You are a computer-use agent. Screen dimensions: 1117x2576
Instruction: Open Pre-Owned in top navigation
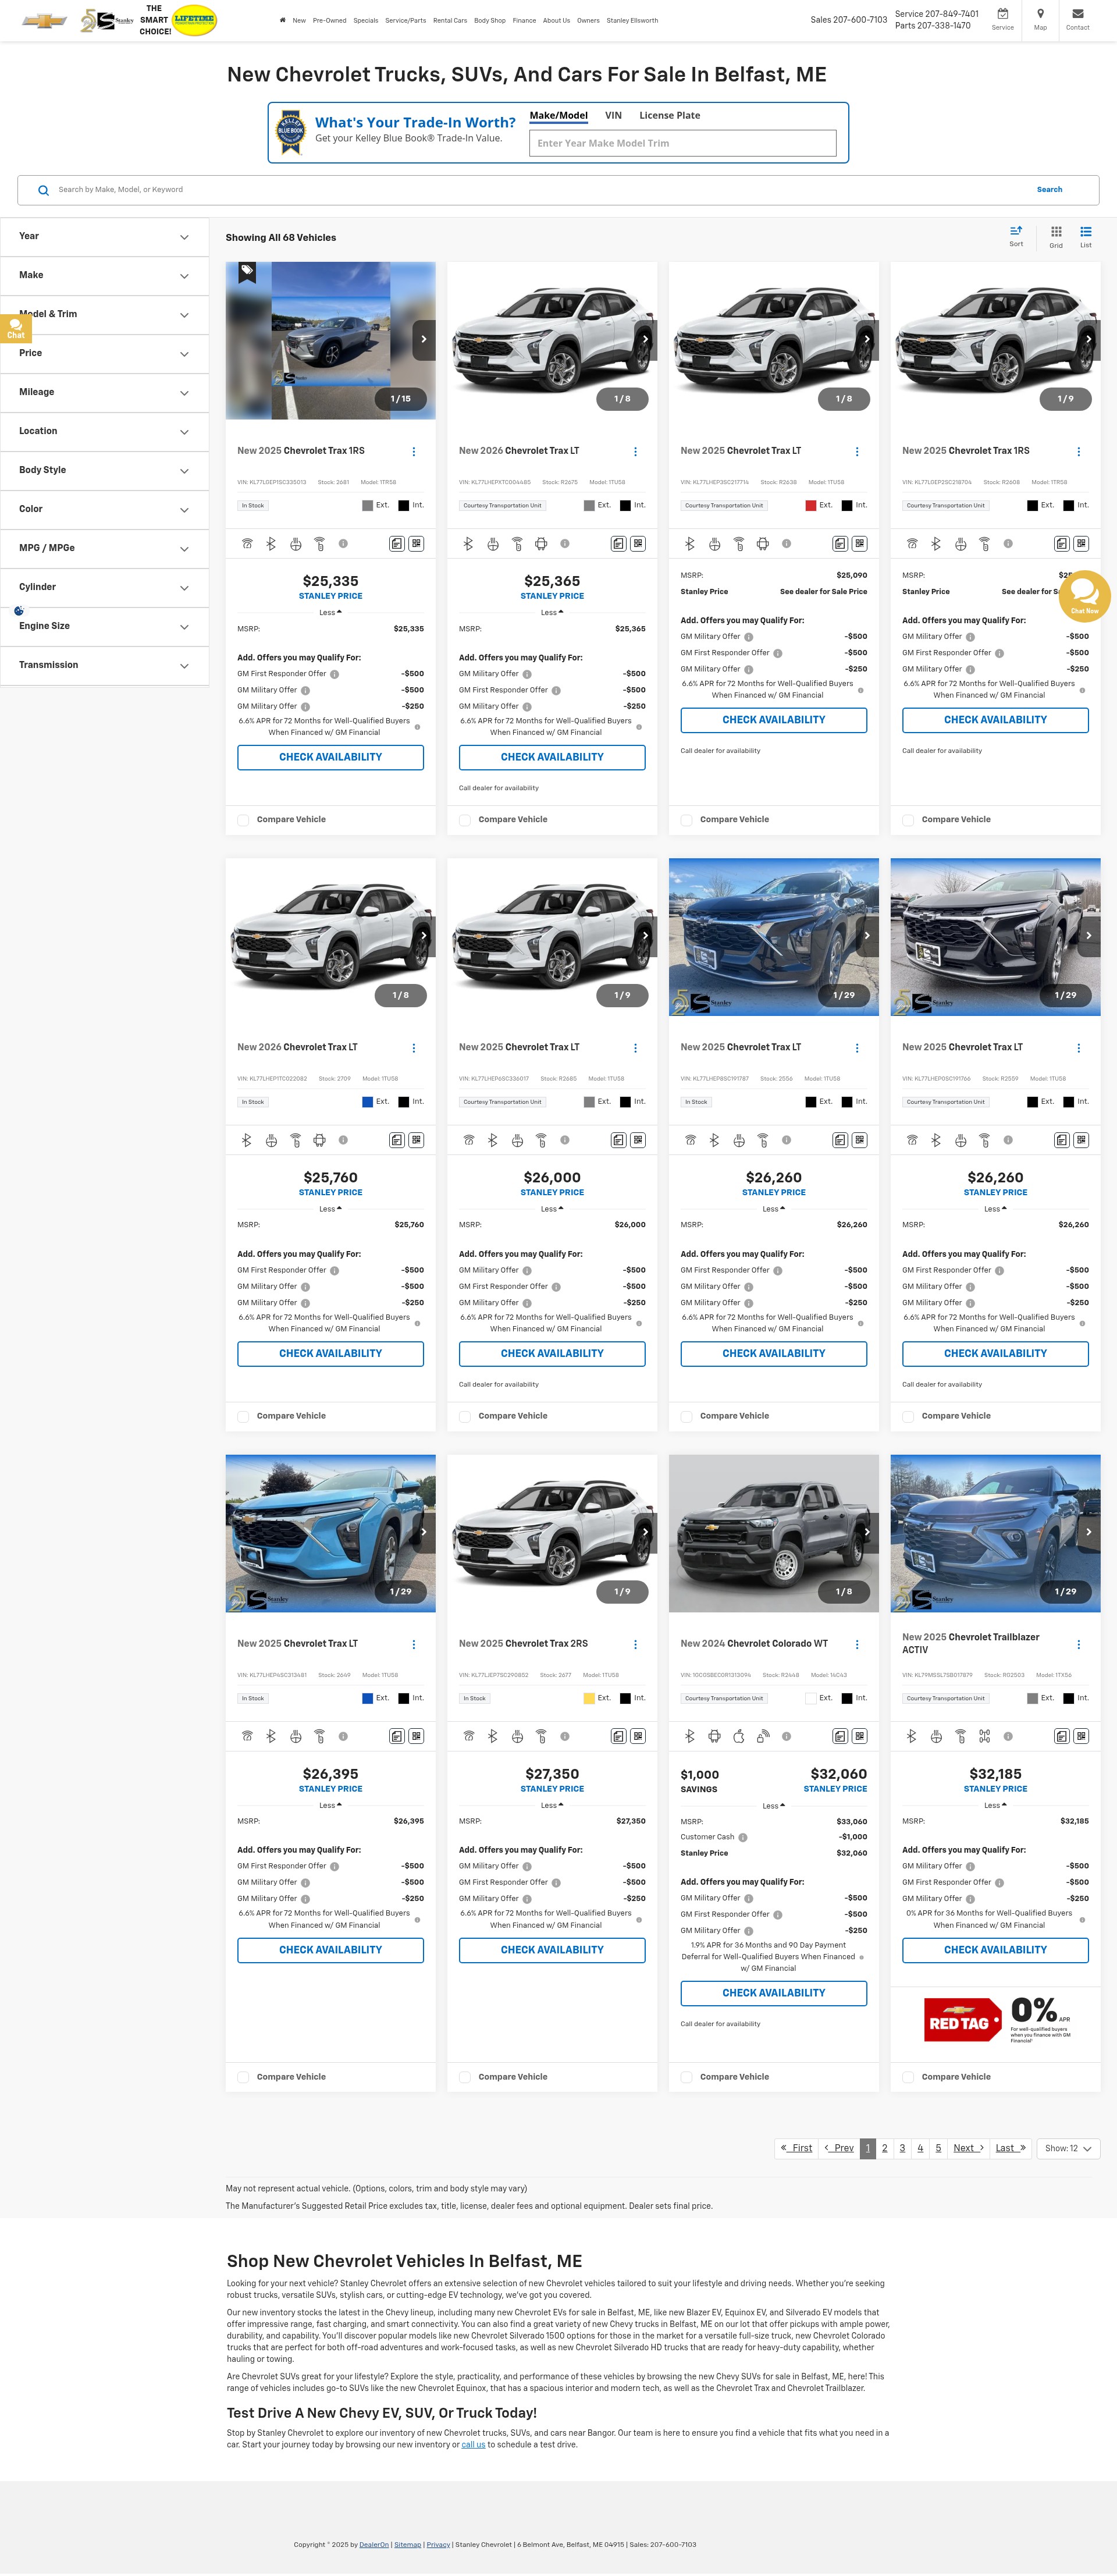point(329,21)
